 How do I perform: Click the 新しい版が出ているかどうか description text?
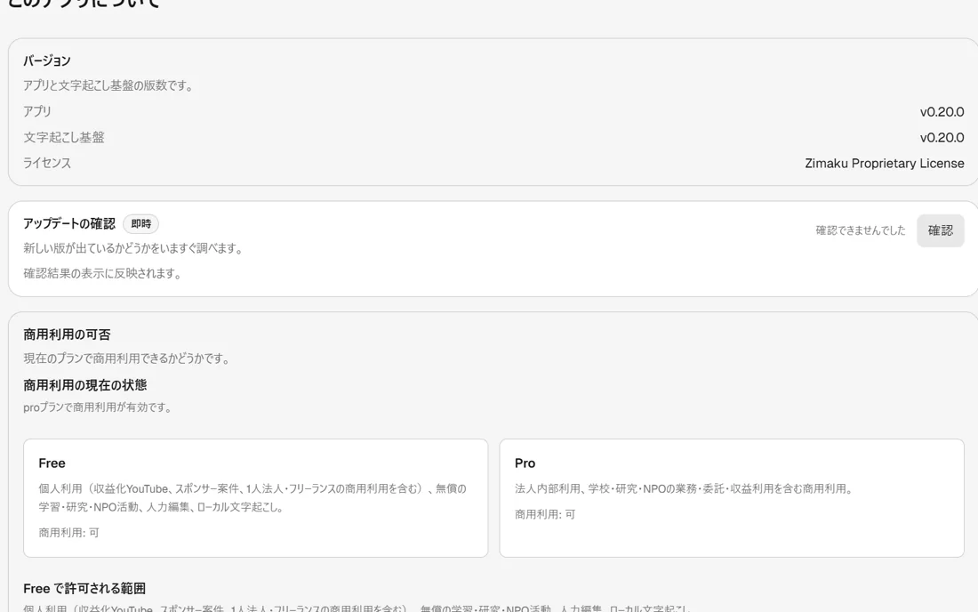132,249
